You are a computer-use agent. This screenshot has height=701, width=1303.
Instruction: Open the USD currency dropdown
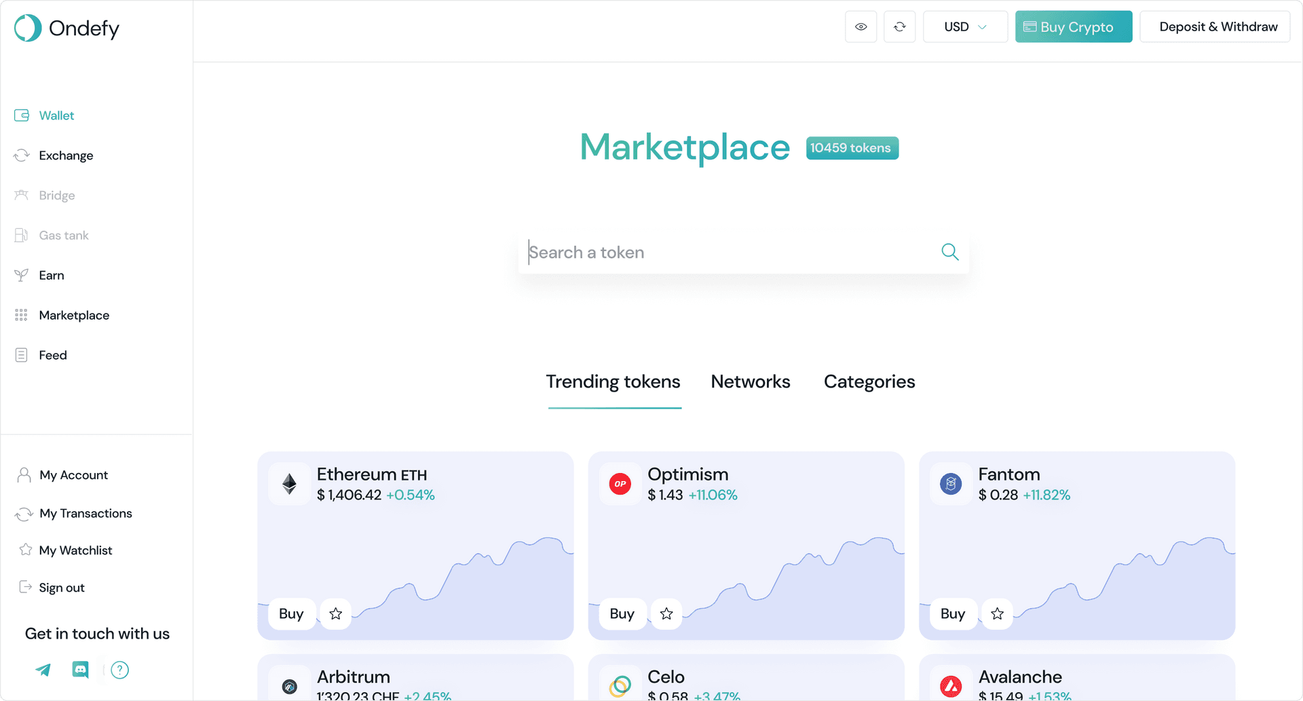tap(965, 27)
